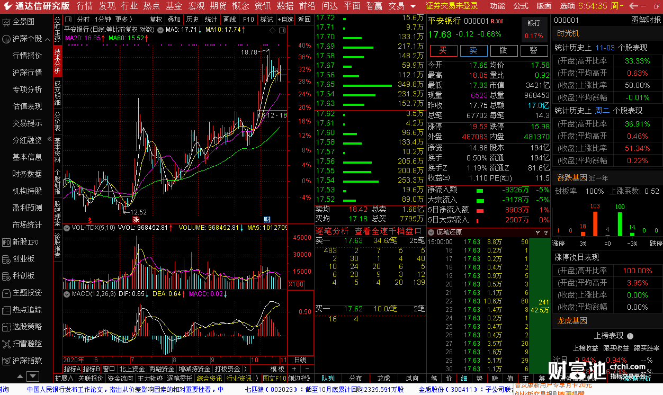
Task: Open the 基金 top menu
Action: [174, 6]
